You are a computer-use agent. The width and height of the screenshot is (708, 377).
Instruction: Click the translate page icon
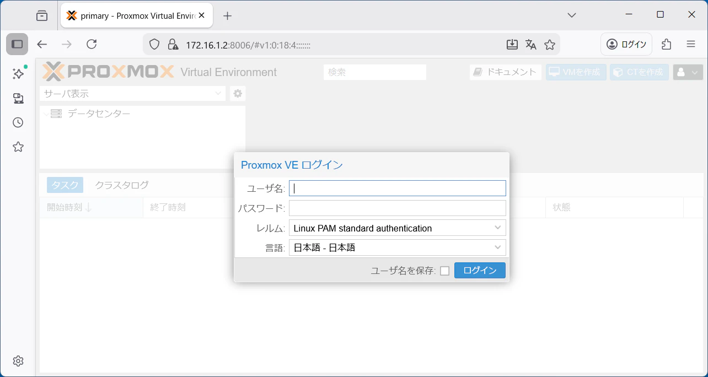click(x=531, y=44)
